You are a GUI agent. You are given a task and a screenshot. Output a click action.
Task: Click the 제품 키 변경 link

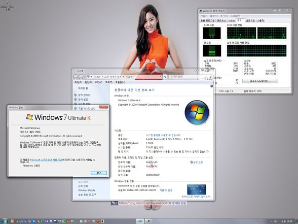tap(166, 190)
